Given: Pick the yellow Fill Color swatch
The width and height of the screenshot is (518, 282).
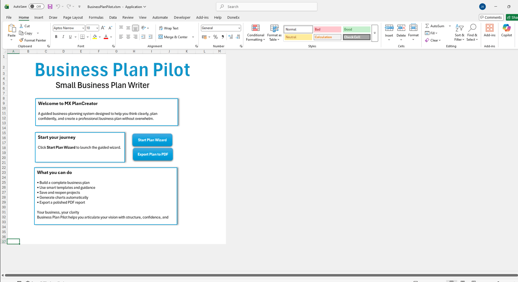Looking at the screenshot, I should (x=95, y=37).
